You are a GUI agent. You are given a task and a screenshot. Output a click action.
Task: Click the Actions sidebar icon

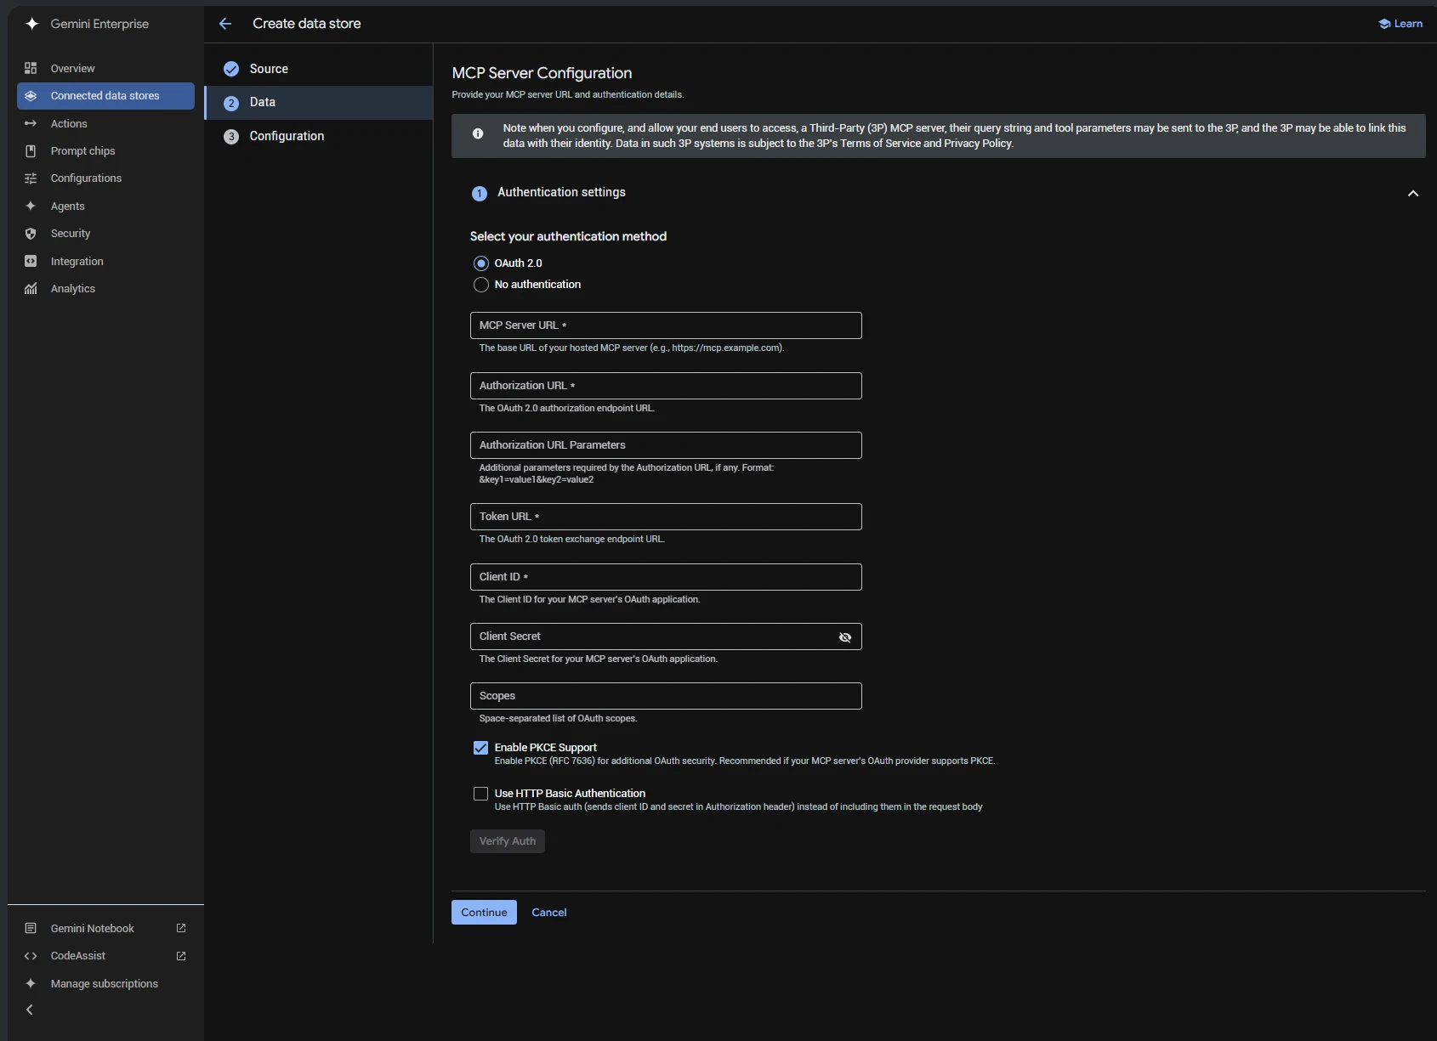pos(31,124)
